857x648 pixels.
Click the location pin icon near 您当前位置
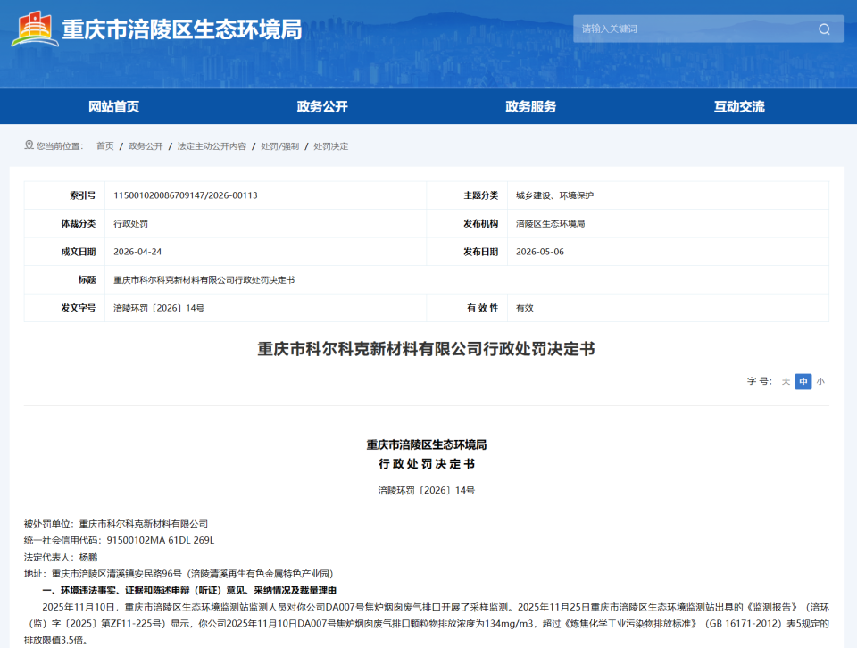coord(29,145)
